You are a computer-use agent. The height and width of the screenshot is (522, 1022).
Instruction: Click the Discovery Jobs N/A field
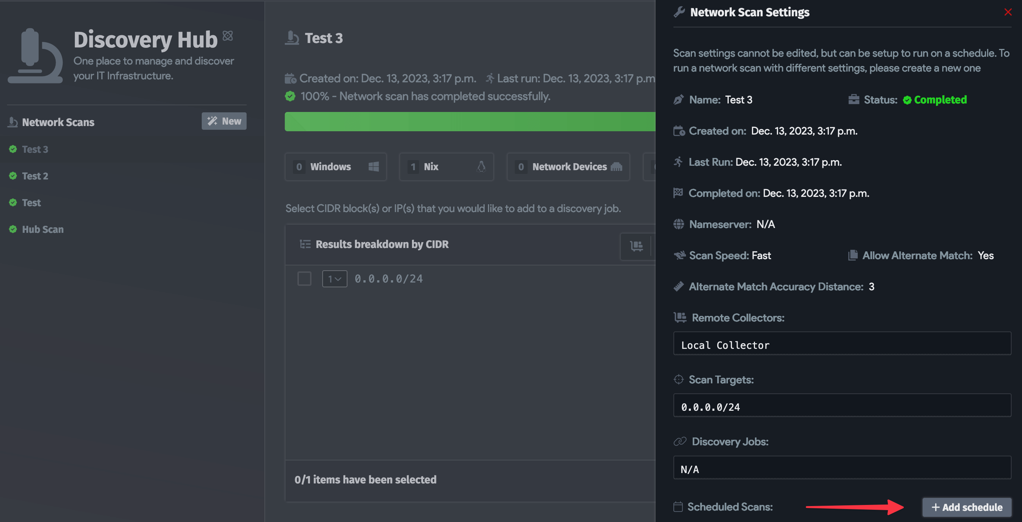pyautogui.click(x=842, y=468)
